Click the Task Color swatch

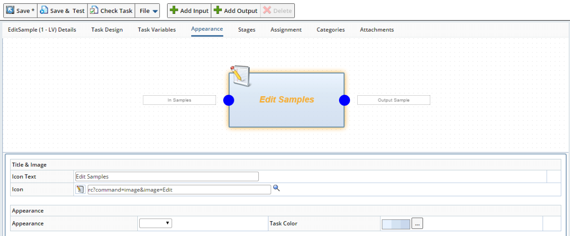coord(396,224)
